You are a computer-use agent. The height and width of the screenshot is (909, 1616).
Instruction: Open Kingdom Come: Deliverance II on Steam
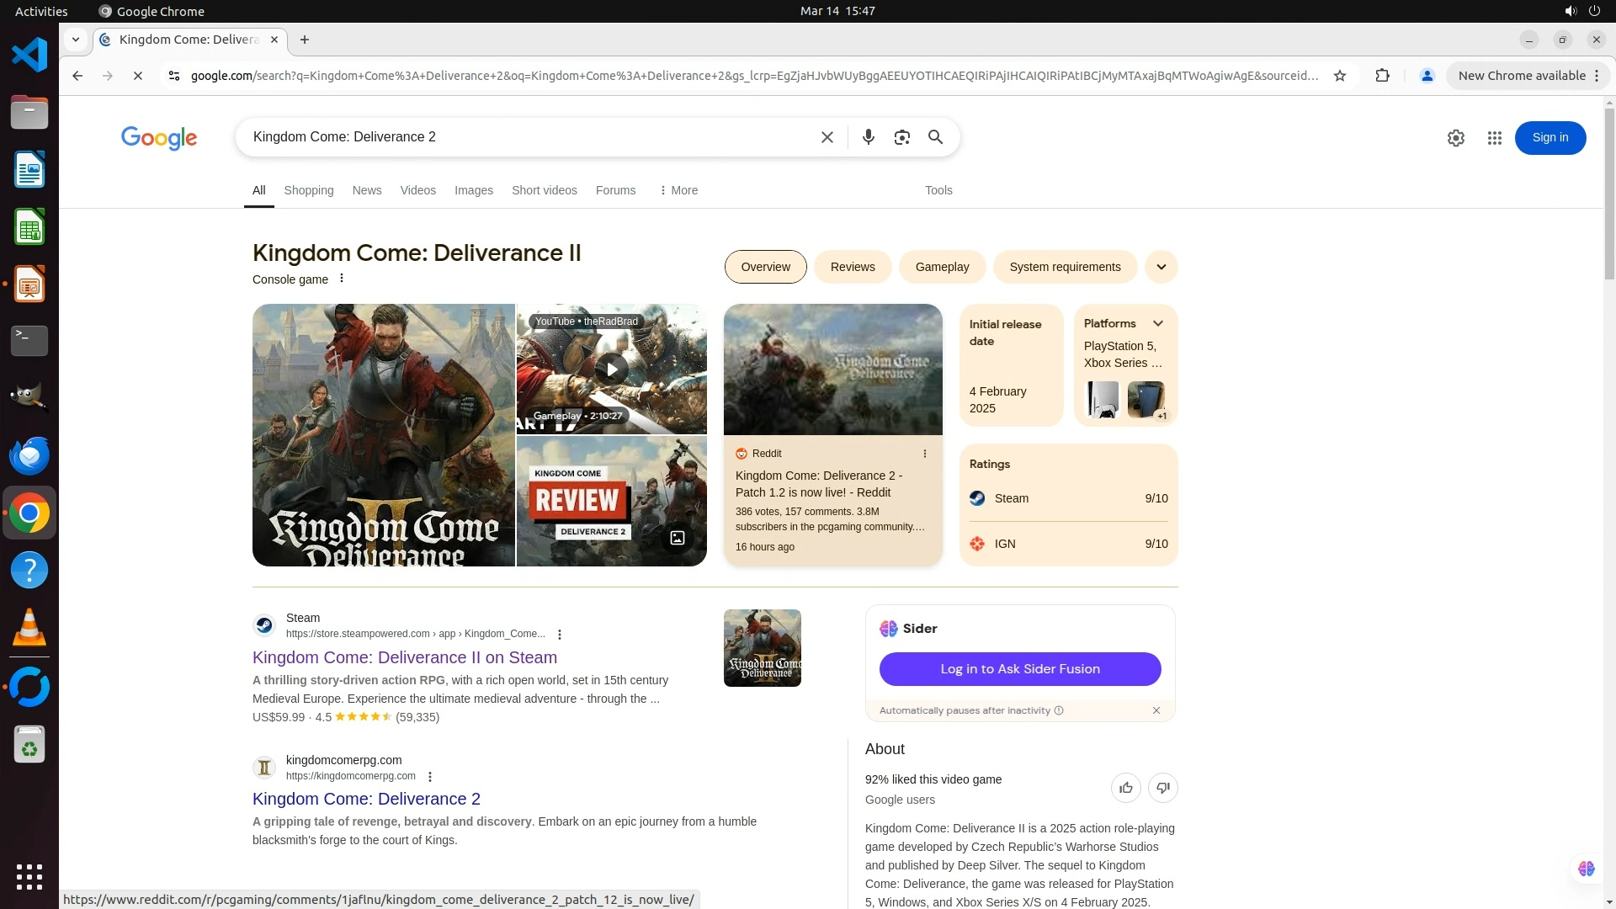(404, 657)
